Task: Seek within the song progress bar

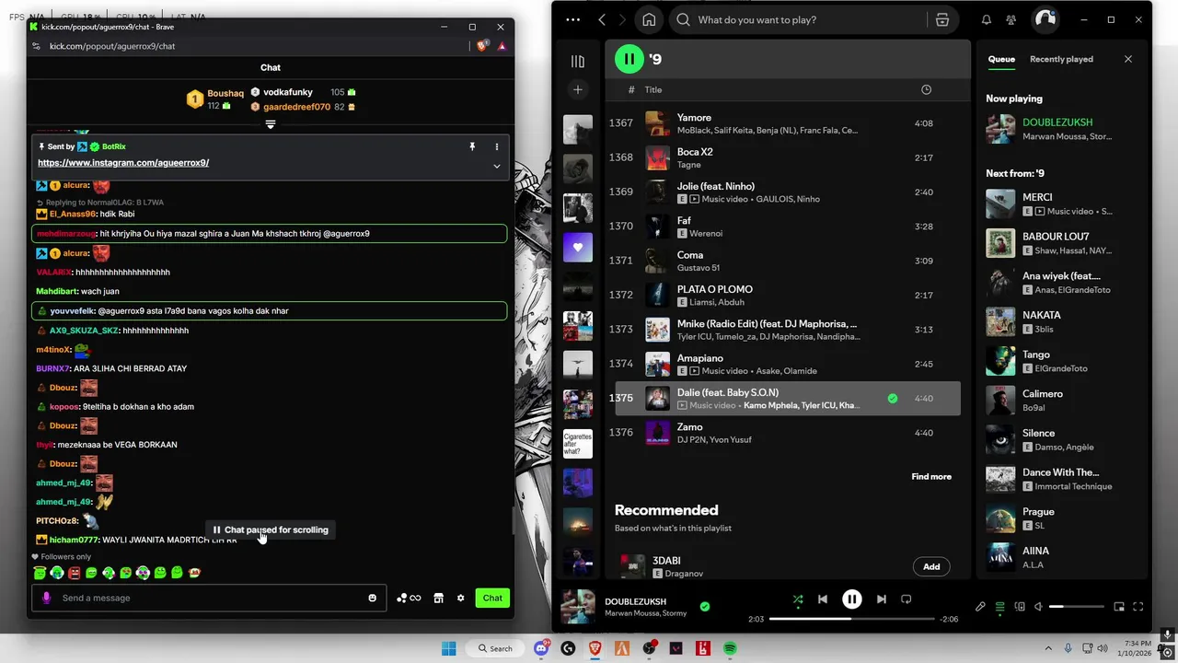Action: (851, 619)
